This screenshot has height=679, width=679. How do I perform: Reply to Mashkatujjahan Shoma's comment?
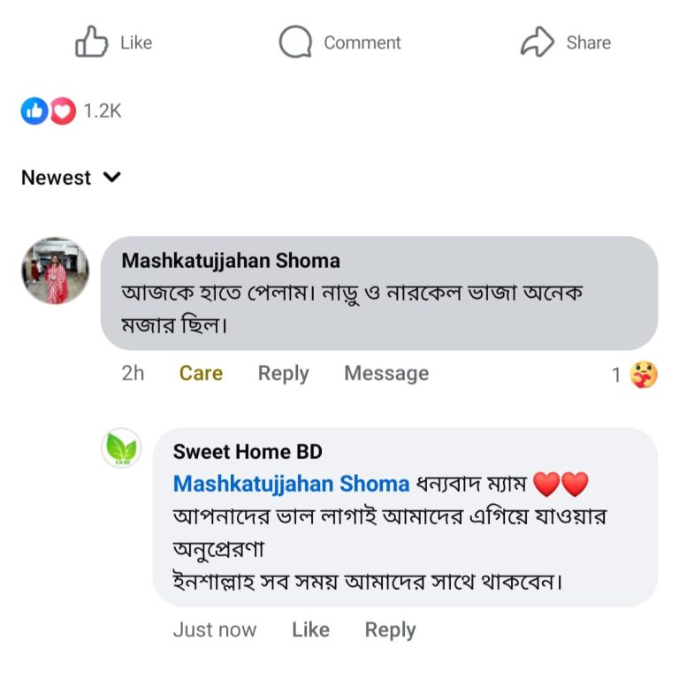pyautogui.click(x=283, y=373)
